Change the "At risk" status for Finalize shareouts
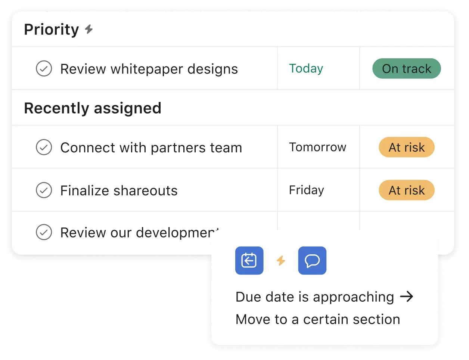 [406, 190]
